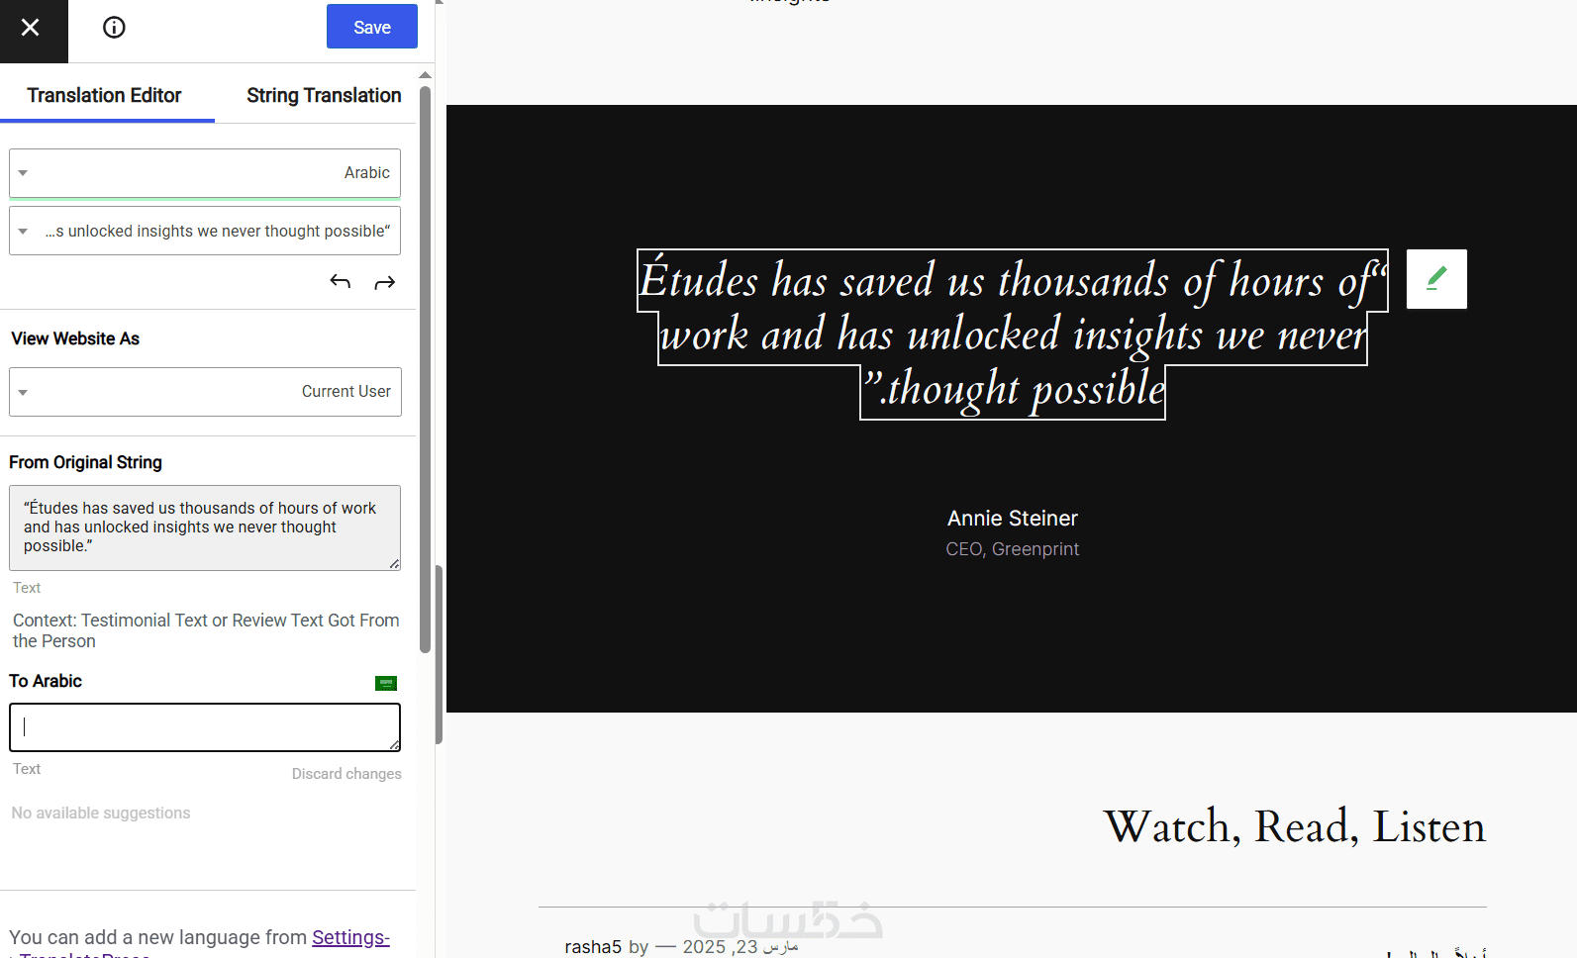The image size is (1577, 958).
Task: Click the 'View Website As' label
Action: click(x=75, y=338)
